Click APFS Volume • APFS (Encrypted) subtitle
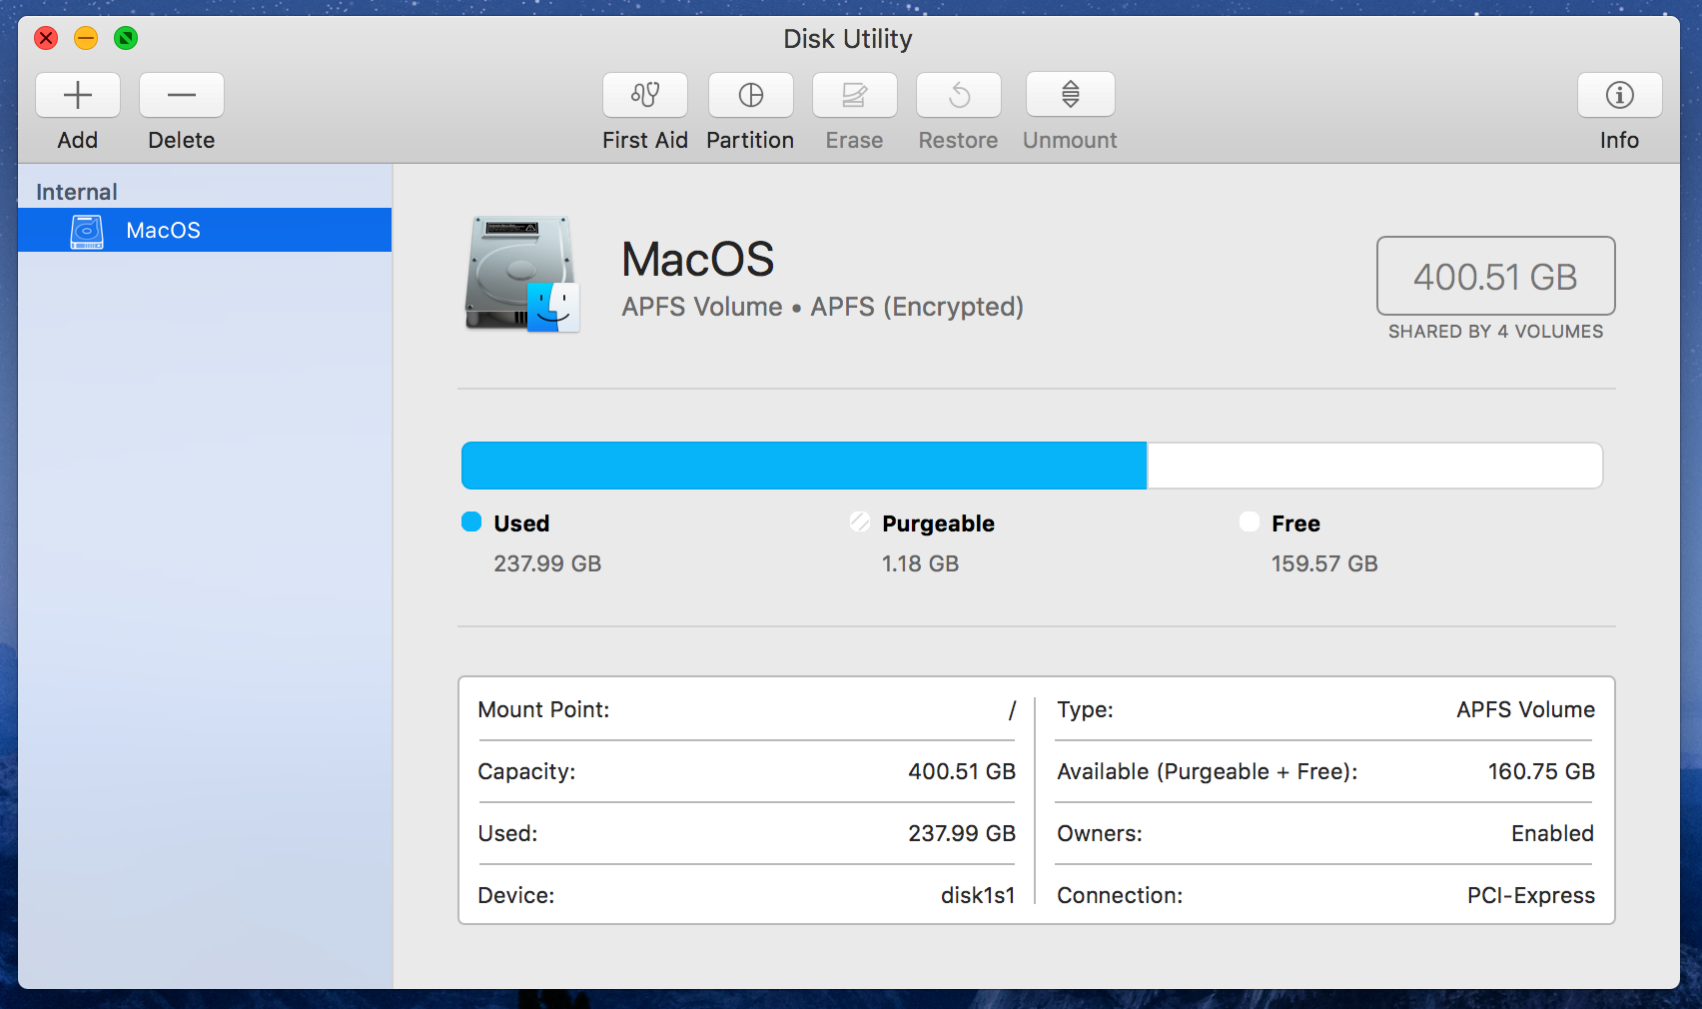 [823, 307]
